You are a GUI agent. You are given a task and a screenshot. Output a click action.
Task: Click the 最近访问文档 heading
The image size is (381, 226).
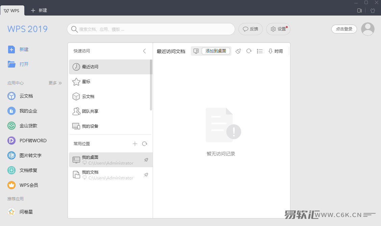pos(171,51)
